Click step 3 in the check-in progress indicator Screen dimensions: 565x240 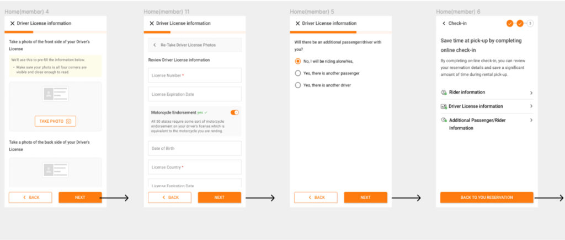click(530, 23)
